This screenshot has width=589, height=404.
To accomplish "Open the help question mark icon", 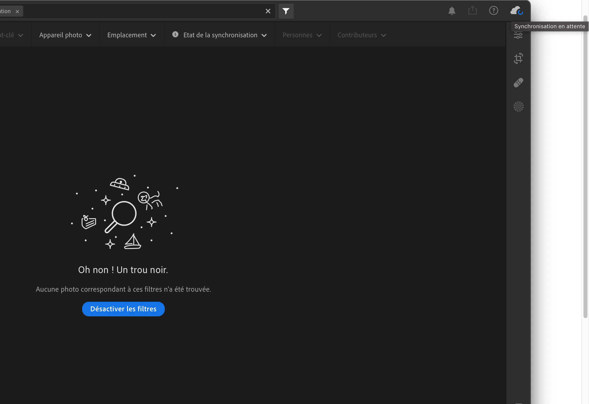I will point(494,11).
